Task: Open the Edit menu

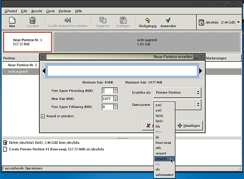Action: coord(24,11)
